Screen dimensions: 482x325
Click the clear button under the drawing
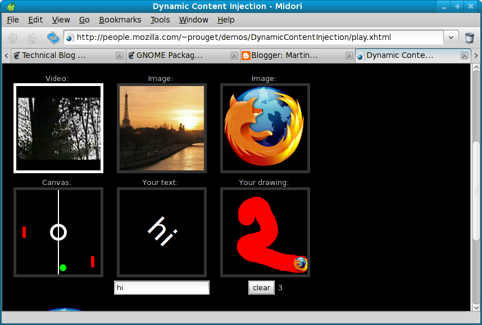pos(261,287)
